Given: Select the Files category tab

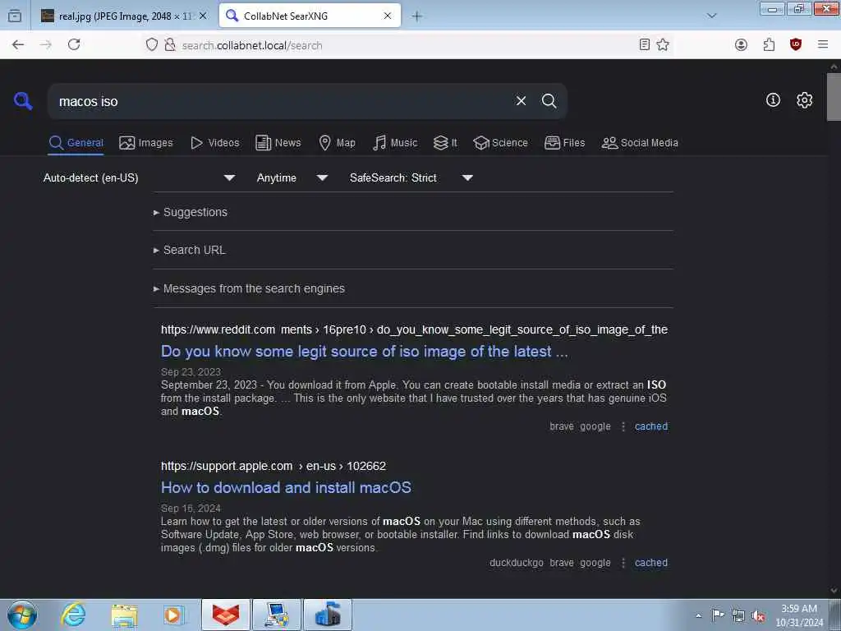Looking at the screenshot, I should tap(564, 143).
